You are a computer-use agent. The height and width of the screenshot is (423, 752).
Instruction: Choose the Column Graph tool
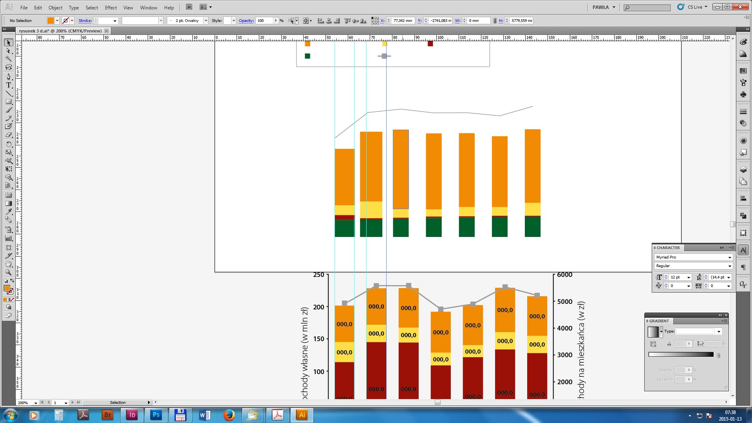[9, 238]
